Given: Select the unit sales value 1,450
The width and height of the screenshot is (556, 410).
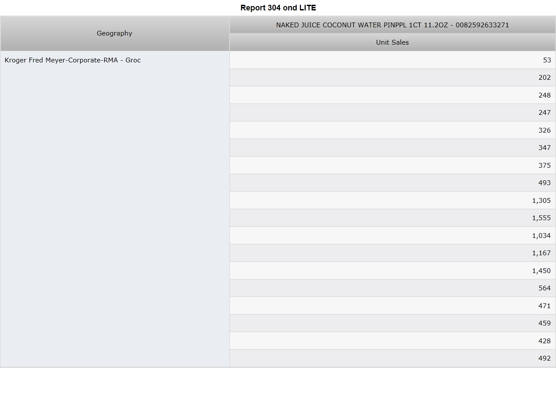Looking at the screenshot, I should (x=392, y=271).
